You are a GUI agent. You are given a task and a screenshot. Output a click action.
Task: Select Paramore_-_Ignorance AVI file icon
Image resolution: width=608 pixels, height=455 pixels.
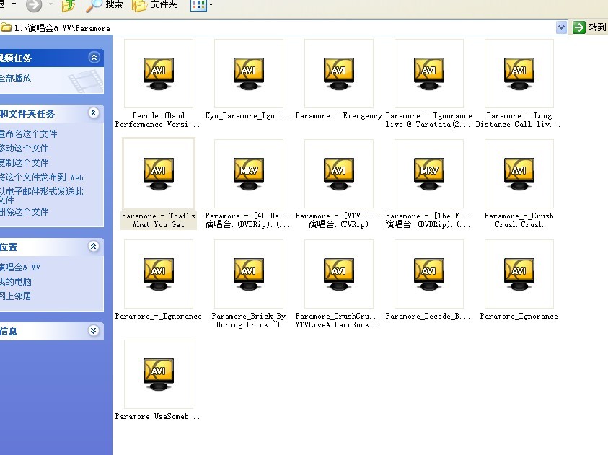(x=159, y=274)
